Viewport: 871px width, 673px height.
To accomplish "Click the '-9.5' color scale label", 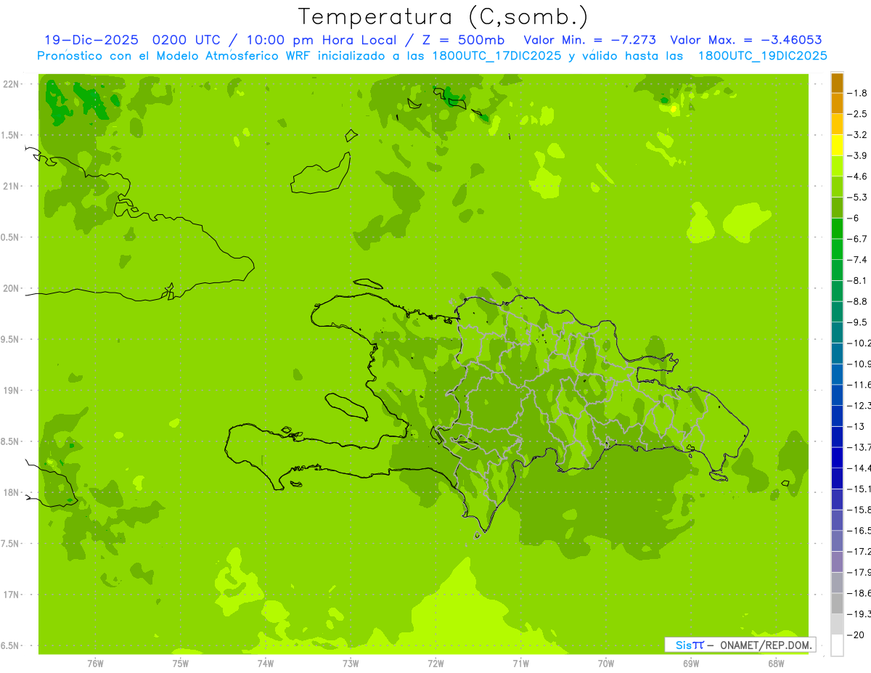I will [857, 322].
